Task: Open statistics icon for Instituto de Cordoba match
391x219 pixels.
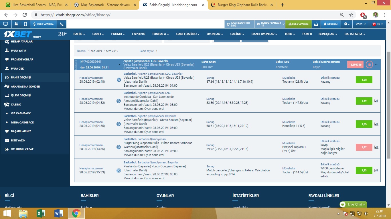Action: pos(376,101)
